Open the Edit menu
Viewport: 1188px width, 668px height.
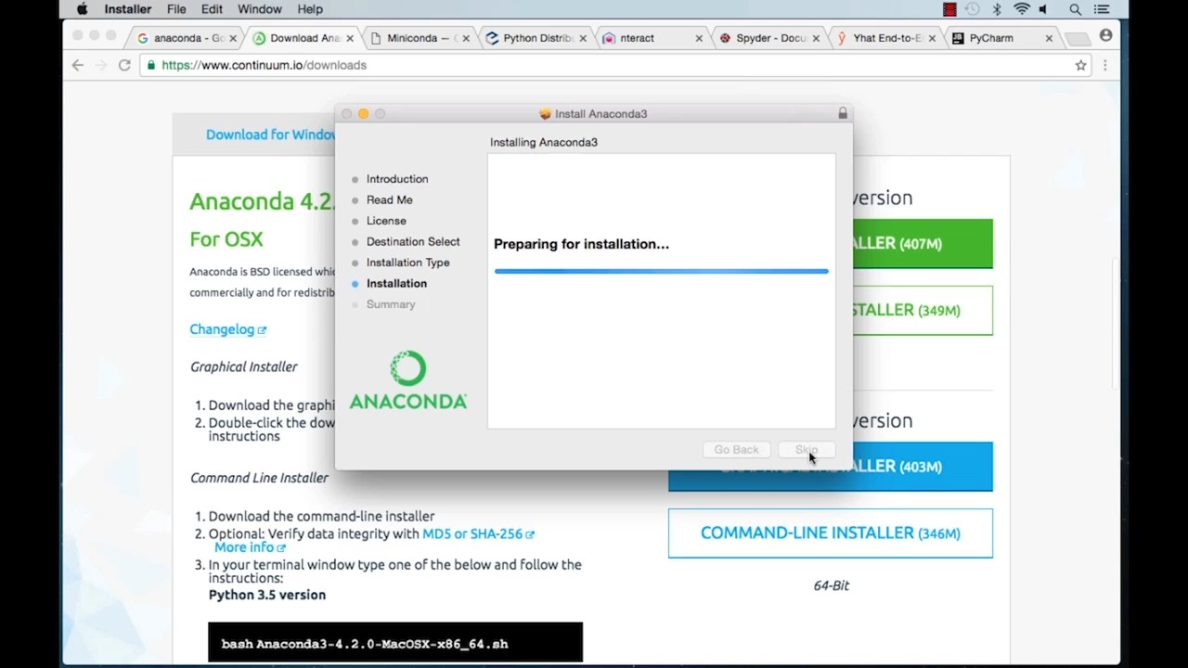(212, 9)
